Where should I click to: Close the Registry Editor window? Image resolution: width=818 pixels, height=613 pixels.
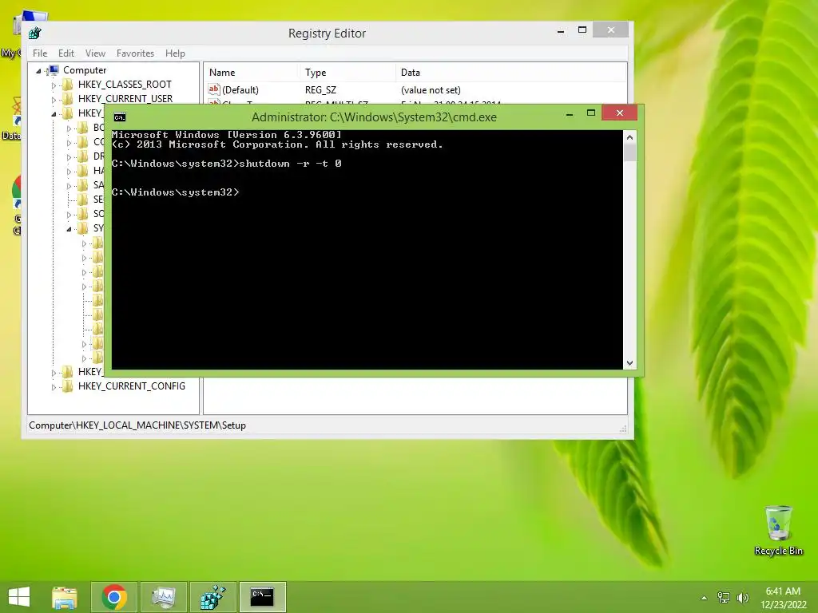click(x=611, y=30)
